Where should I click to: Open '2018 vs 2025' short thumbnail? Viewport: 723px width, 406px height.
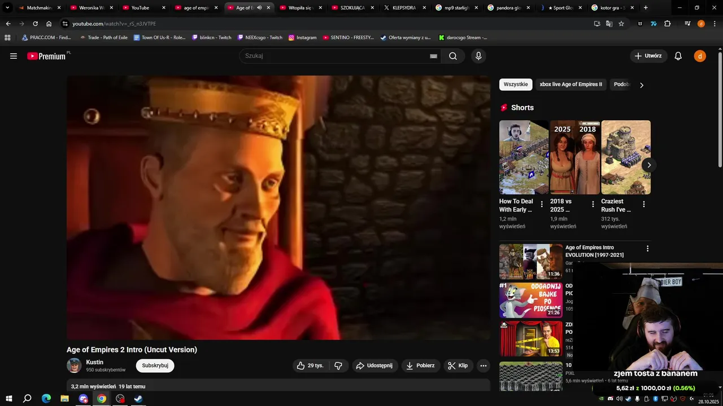pos(575,157)
